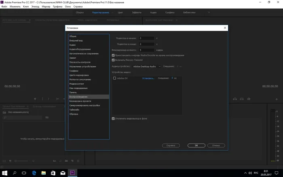The height and width of the screenshot is (177, 283).
Task: Open the Source panel menu icon
Action: pyautogui.click(x=30, y=20)
